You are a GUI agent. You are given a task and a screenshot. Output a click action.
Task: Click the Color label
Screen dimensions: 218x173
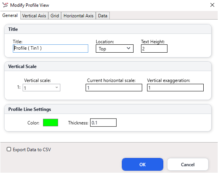33,123
